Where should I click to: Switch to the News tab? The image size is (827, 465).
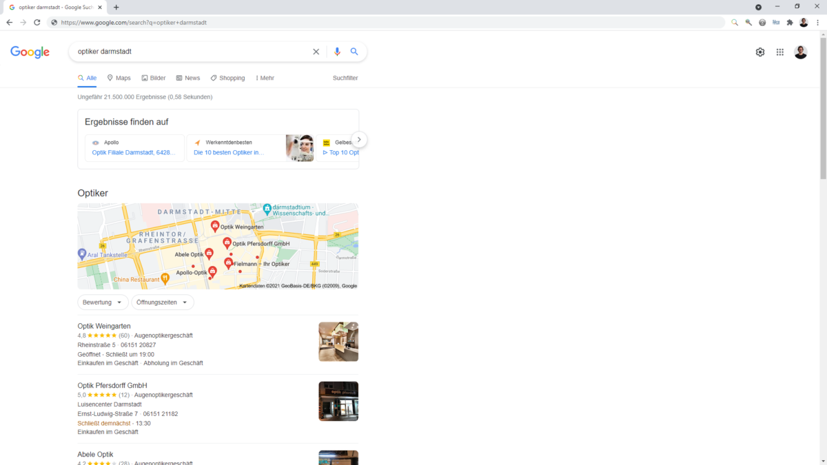(188, 78)
